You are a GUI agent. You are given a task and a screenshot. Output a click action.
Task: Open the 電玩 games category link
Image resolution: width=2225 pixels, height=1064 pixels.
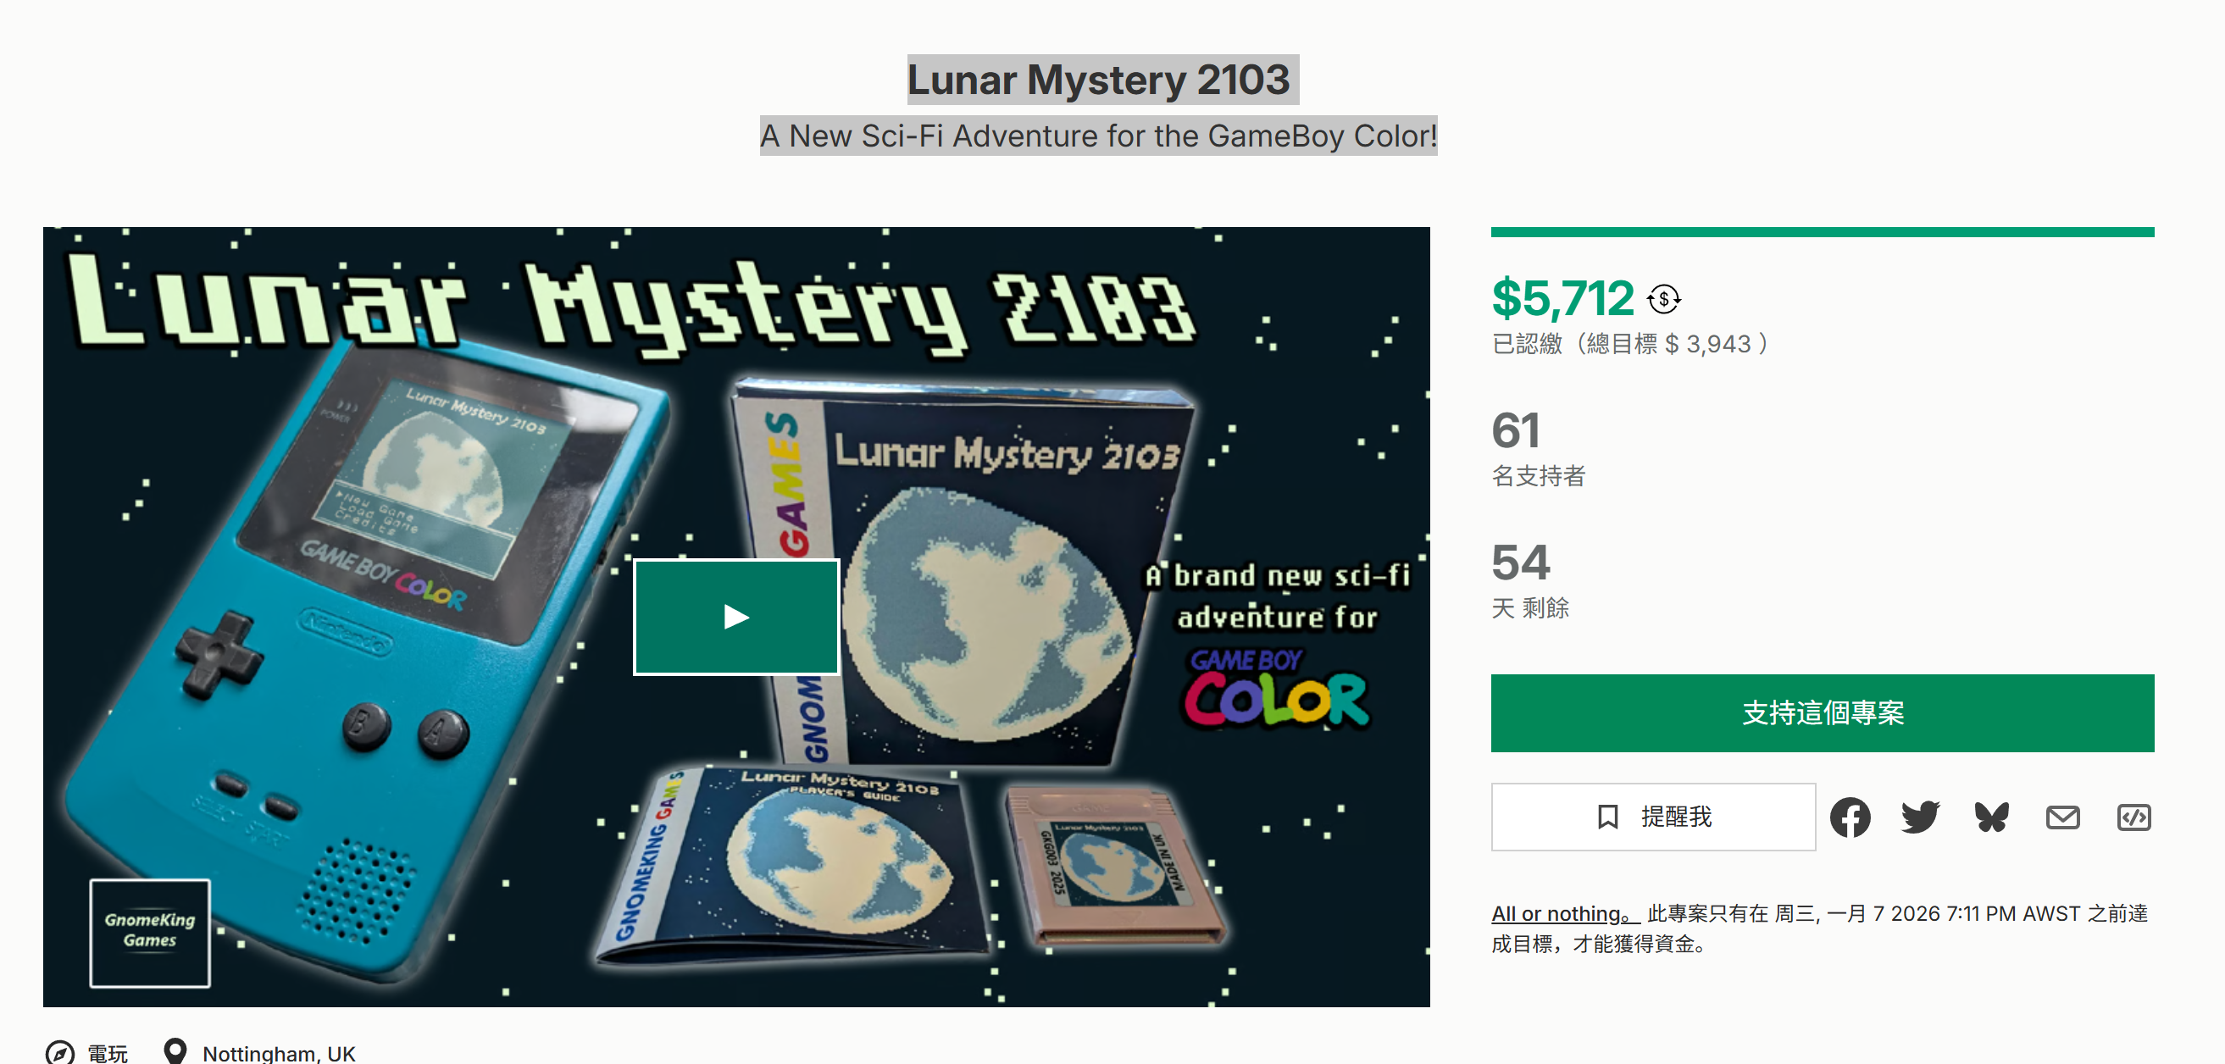107,1053
